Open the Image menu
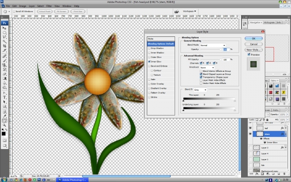The image size is (291, 182). 23,6
